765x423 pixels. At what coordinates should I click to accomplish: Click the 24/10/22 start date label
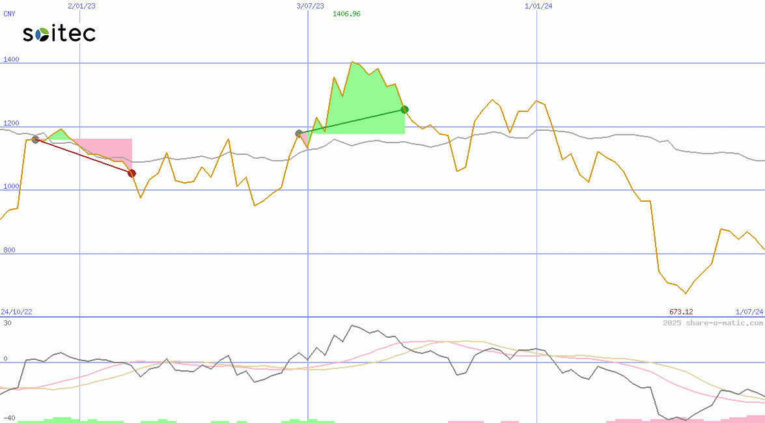[x=16, y=312]
